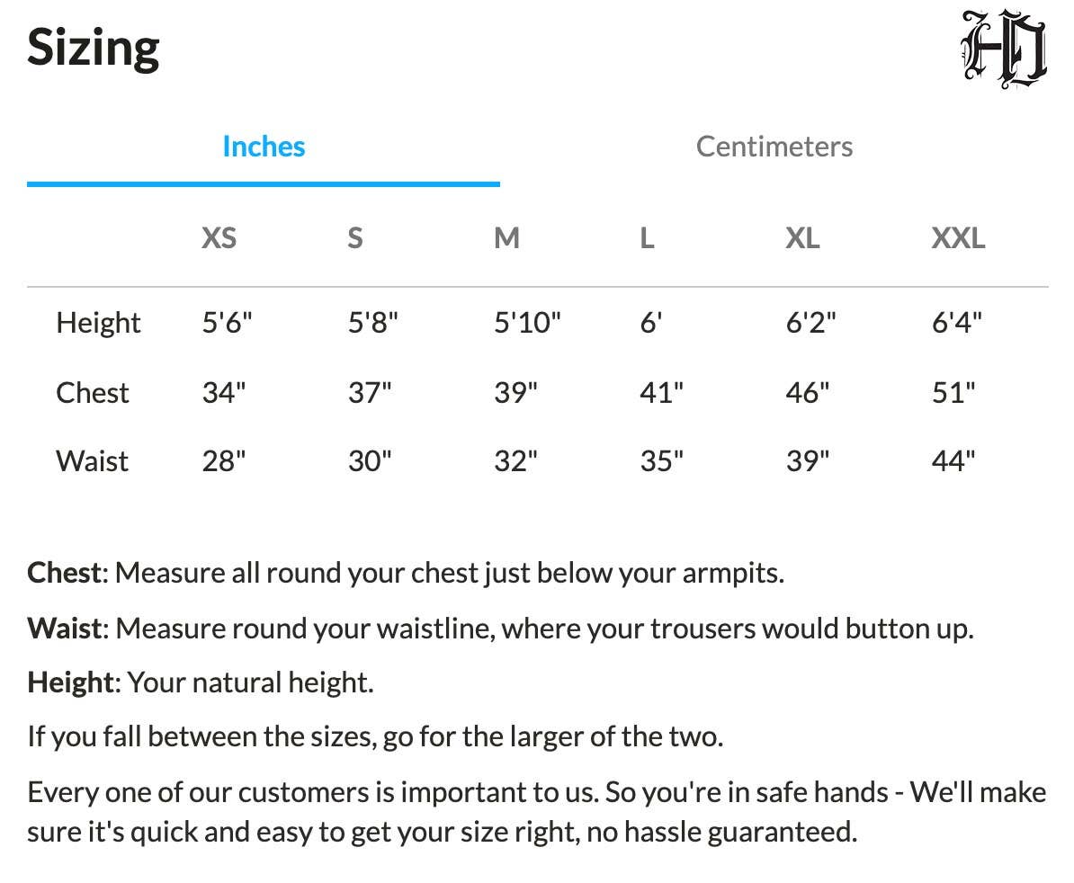The height and width of the screenshot is (883, 1074).
Task: Switch to the Centimeters tab
Action: click(774, 147)
